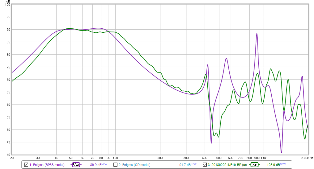Click the dB unit label on the vertical axis
The image size is (314, 169).
tap(8, 2)
